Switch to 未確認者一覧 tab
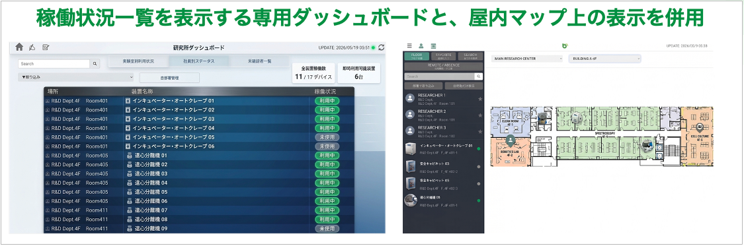Image resolution: width=744 pixels, height=246 pixels. pos(259,61)
